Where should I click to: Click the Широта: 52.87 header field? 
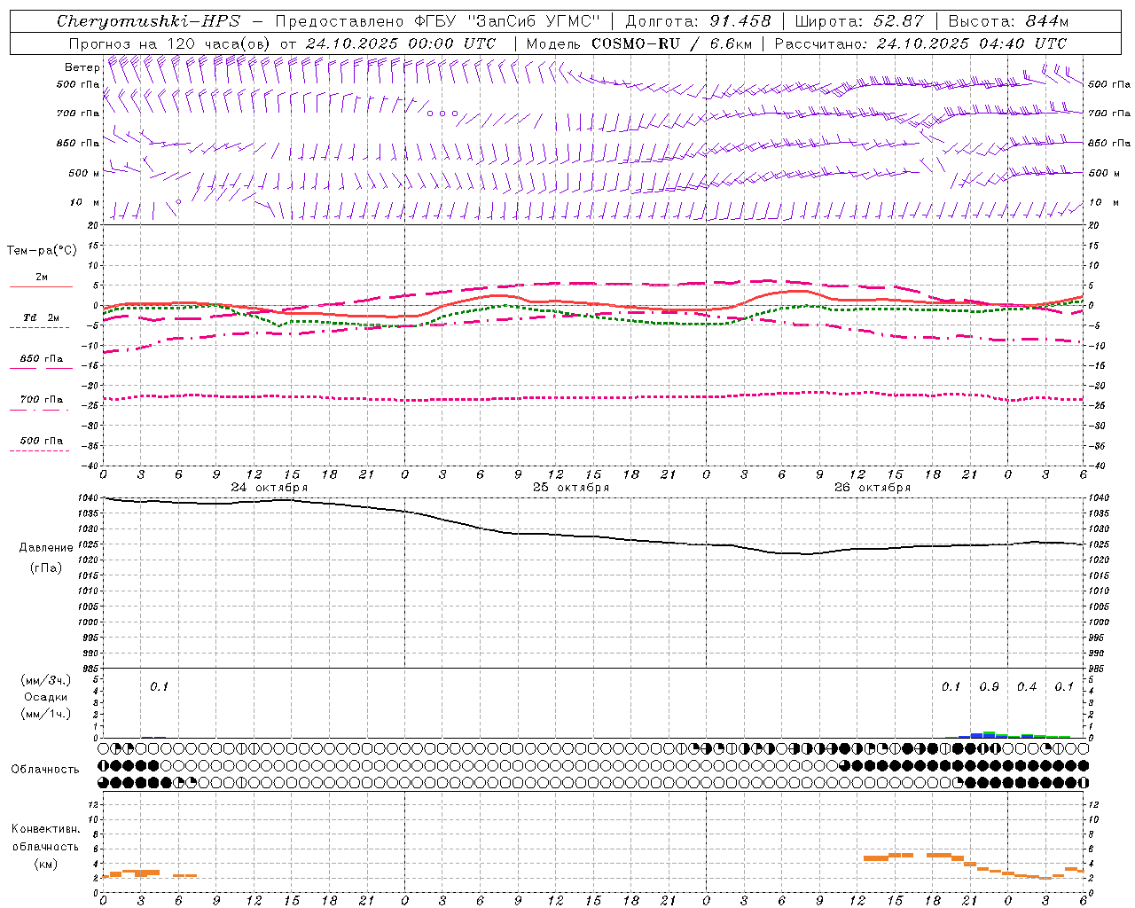pos(858,21)
